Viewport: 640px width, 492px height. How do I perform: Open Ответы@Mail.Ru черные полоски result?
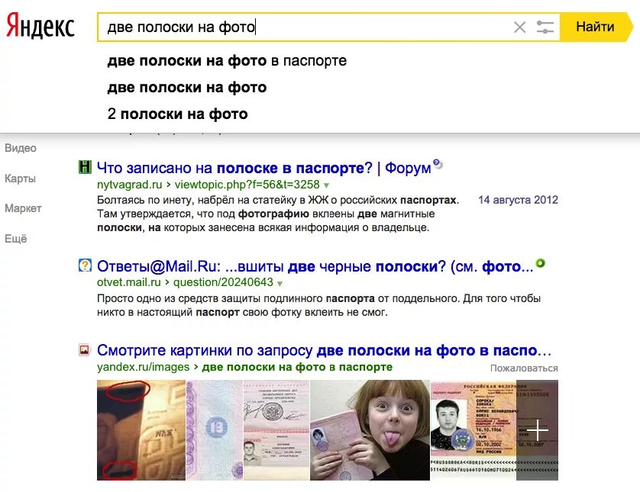click(x=315, y=266)
